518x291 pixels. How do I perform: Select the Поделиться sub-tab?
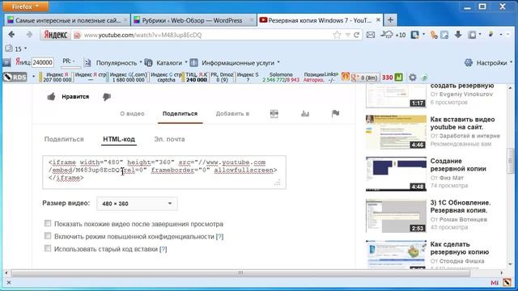pos(64,139)
